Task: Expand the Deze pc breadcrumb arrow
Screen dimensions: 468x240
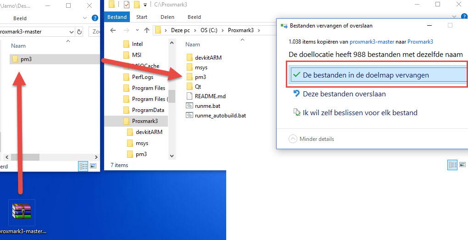Action: pos(196,30)
